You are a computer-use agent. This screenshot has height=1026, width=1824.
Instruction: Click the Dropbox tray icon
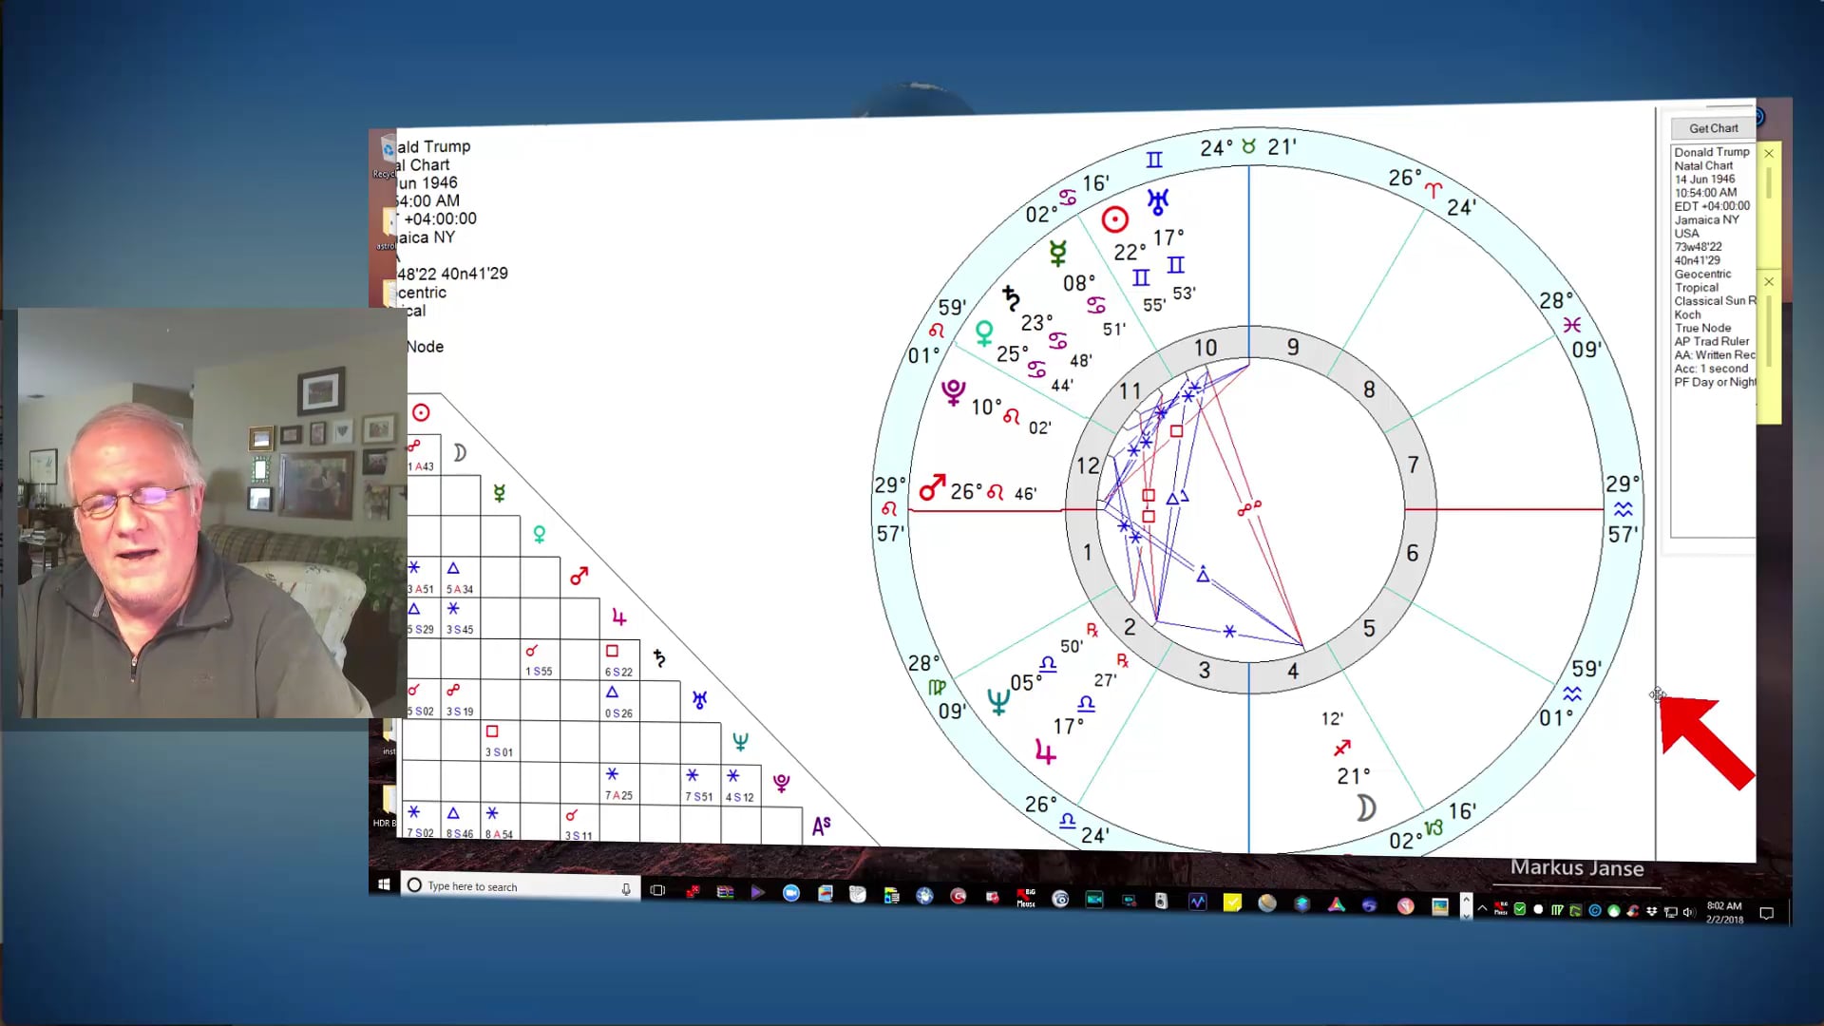[1652, 911]
